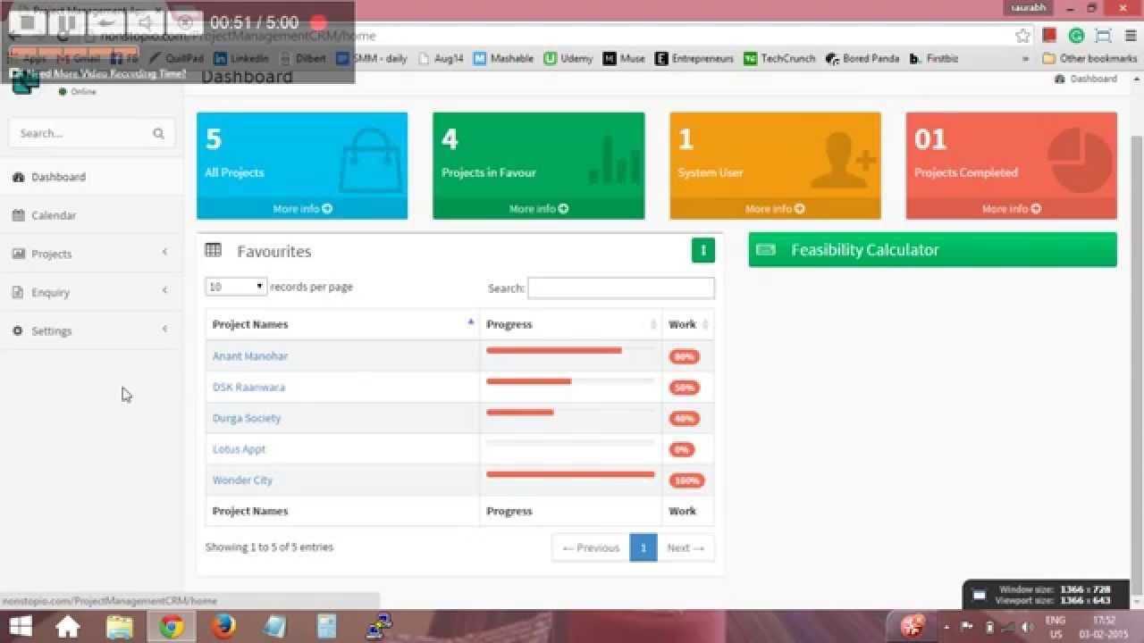This screenshot has height=643, width=1144.
Task: Open the Other bookmarks folder
Action: click(1090, 59)
